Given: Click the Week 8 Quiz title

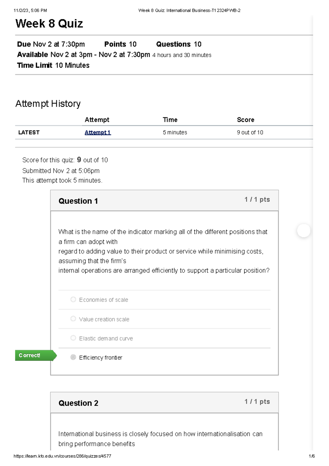Looking at the screenshot, I should coord(49,24).
